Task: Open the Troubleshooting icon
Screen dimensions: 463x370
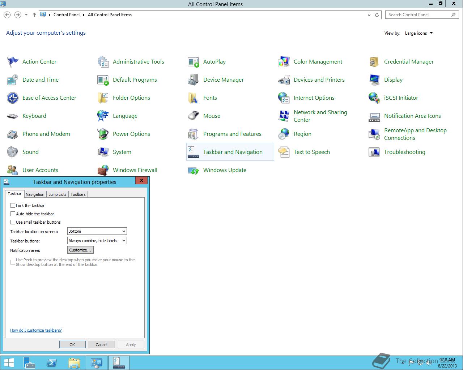Action: pyautogui.click(x=374, y=152)
